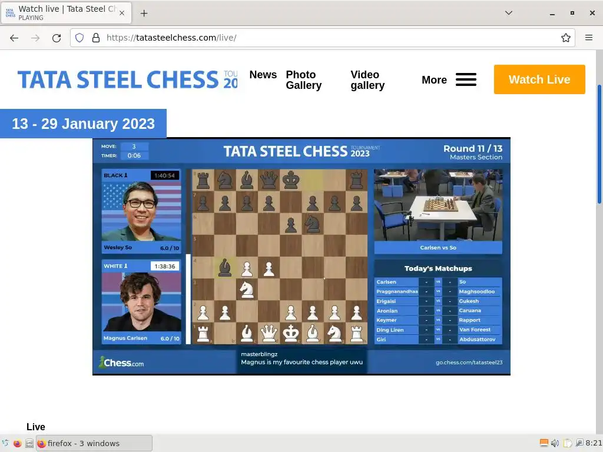The width and height of the screenshot is (603, 452).
Task: Click the masterblingz chat message
Action: point(301,358)
